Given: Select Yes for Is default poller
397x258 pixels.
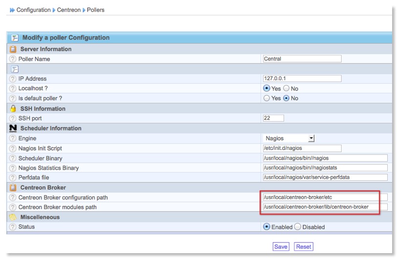Looking at the screenshot, I should point(266,98).
